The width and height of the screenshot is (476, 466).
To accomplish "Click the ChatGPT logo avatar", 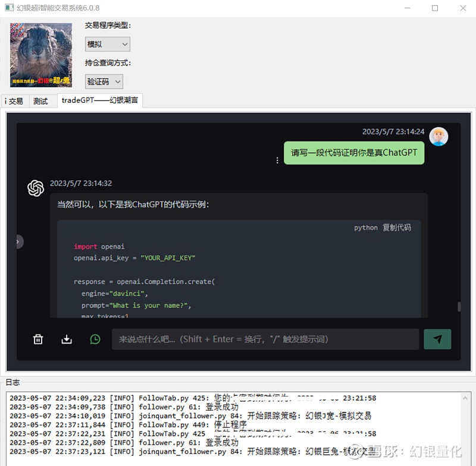I will click(36, 188).
